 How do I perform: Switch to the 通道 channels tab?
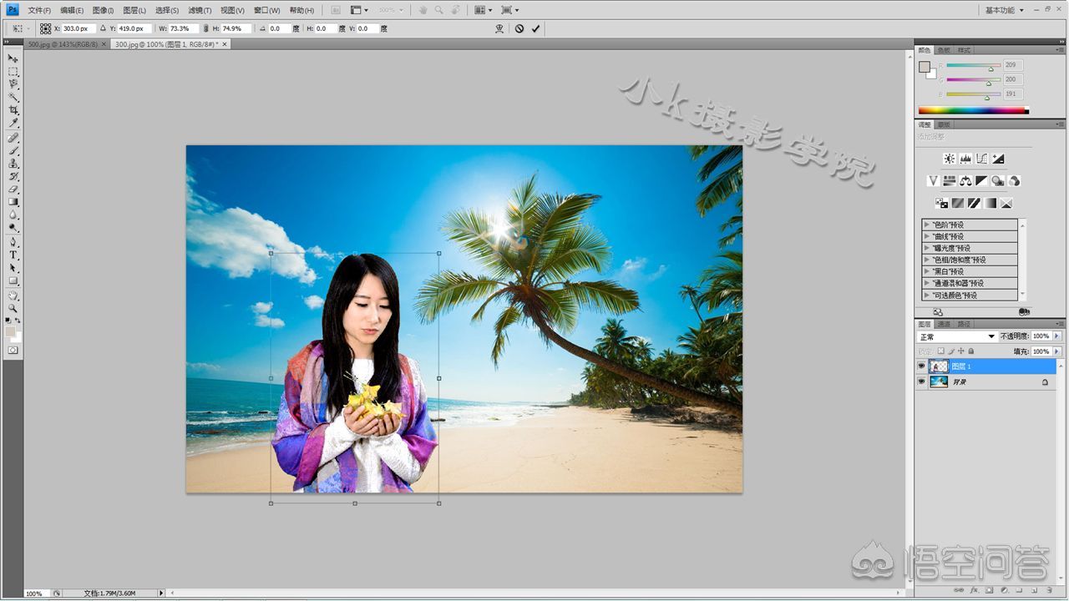(x=944, y=324)
